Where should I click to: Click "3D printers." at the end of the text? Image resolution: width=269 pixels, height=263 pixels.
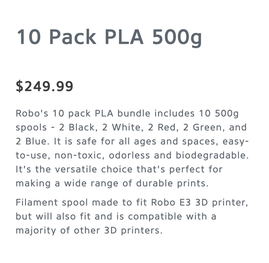133,231
